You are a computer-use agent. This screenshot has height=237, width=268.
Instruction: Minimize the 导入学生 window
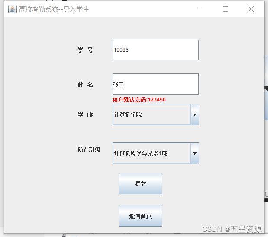tap(200, 9)
